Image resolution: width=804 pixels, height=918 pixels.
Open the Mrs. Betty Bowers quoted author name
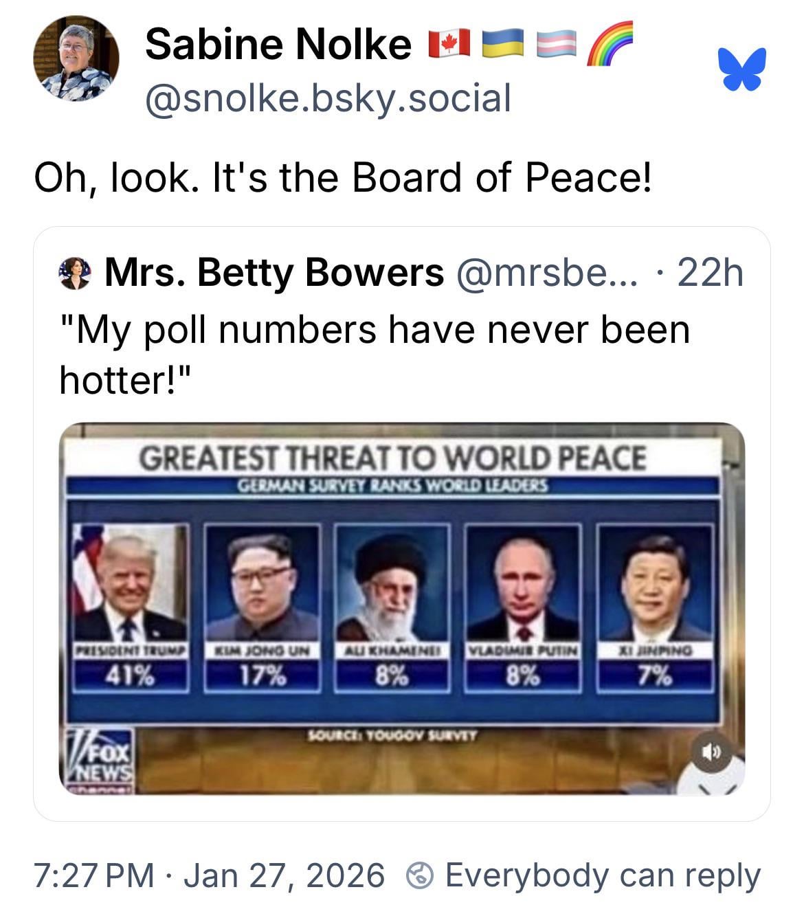[x=274, y=273]
